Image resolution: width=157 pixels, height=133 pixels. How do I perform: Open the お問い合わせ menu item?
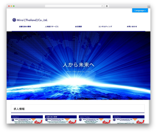coord(132,26)
